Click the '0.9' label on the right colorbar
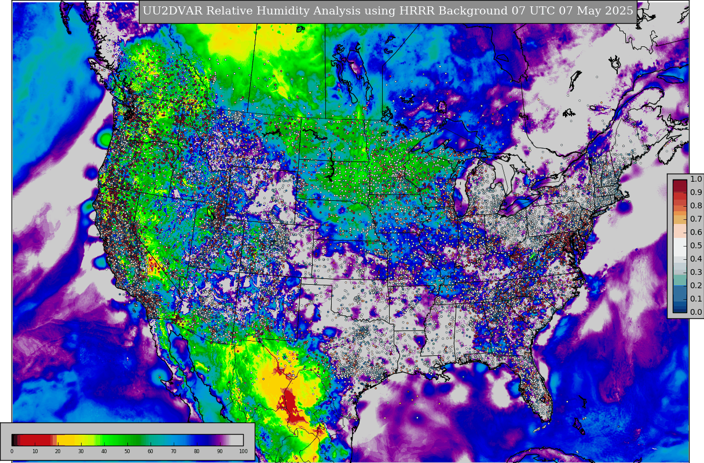 pos(696,193)
